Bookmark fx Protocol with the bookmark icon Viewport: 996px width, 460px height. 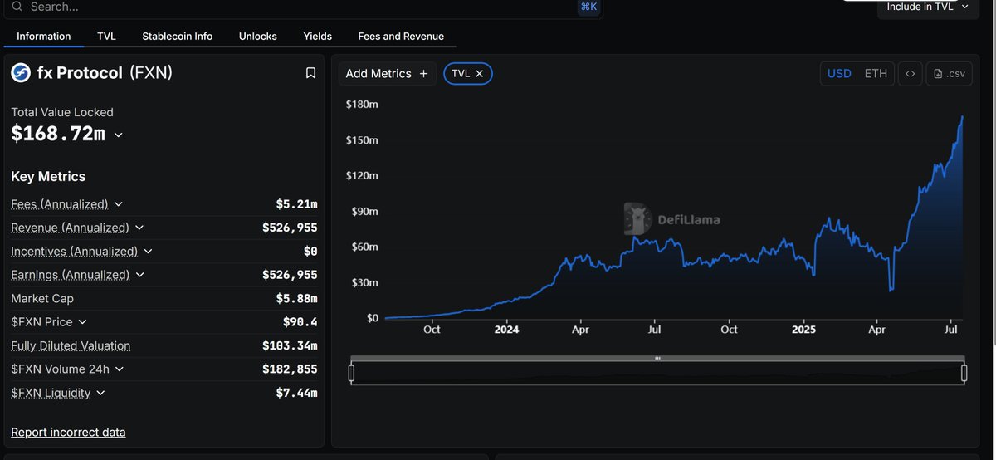pos(310,73)
